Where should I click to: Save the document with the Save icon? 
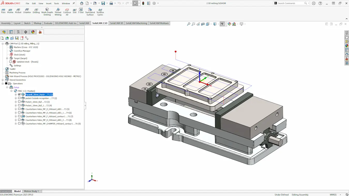point(103,3)
